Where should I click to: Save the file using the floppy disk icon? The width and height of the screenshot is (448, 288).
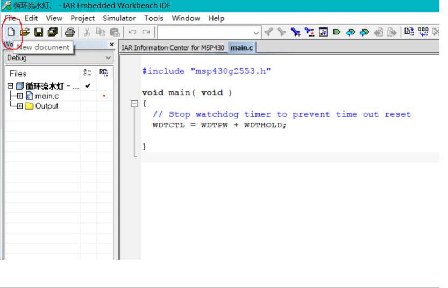point(39,32)
